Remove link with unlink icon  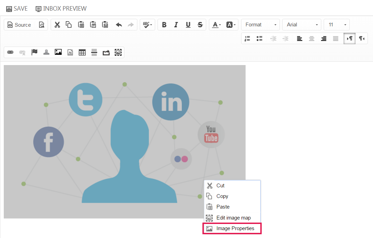pos(22,52)
